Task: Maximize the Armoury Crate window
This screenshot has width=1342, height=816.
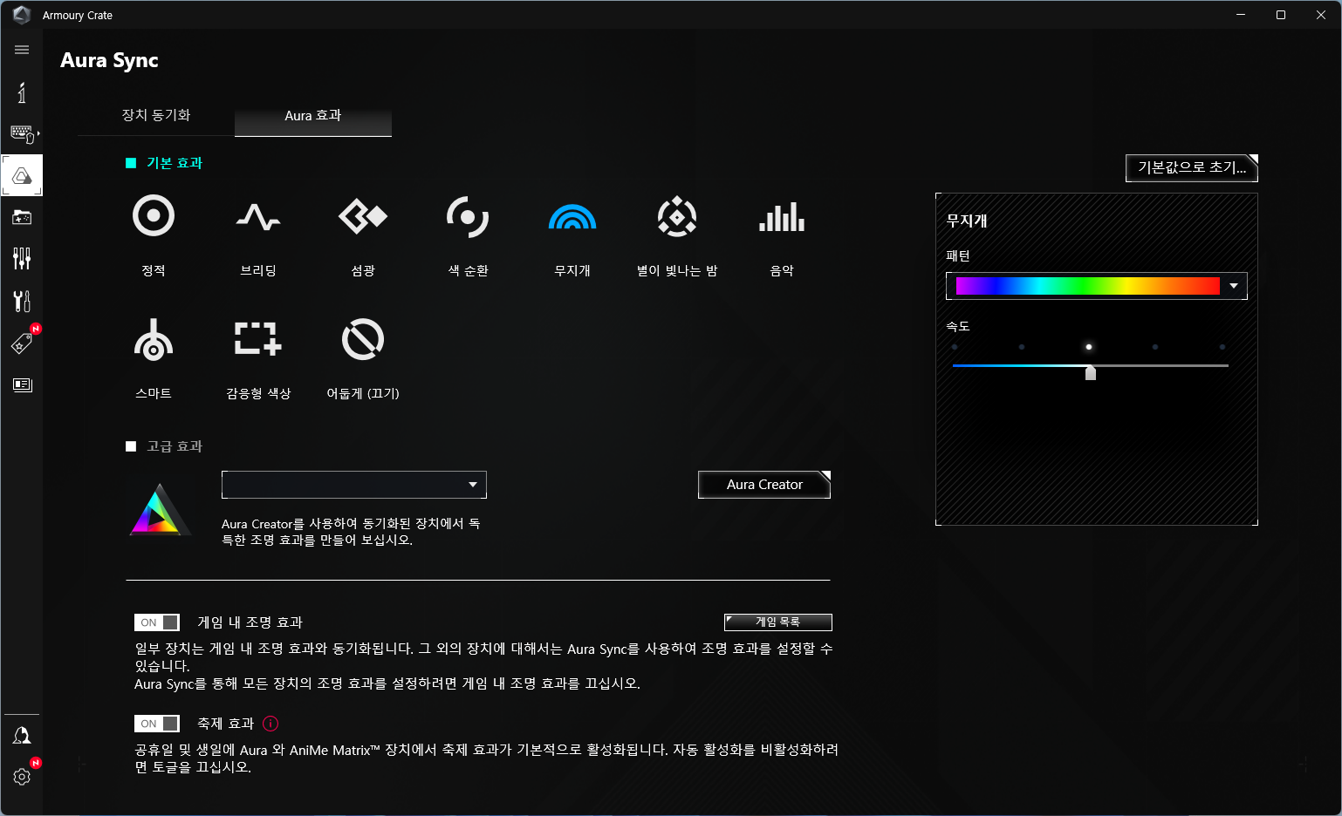Action: (x=1281, y=15)
